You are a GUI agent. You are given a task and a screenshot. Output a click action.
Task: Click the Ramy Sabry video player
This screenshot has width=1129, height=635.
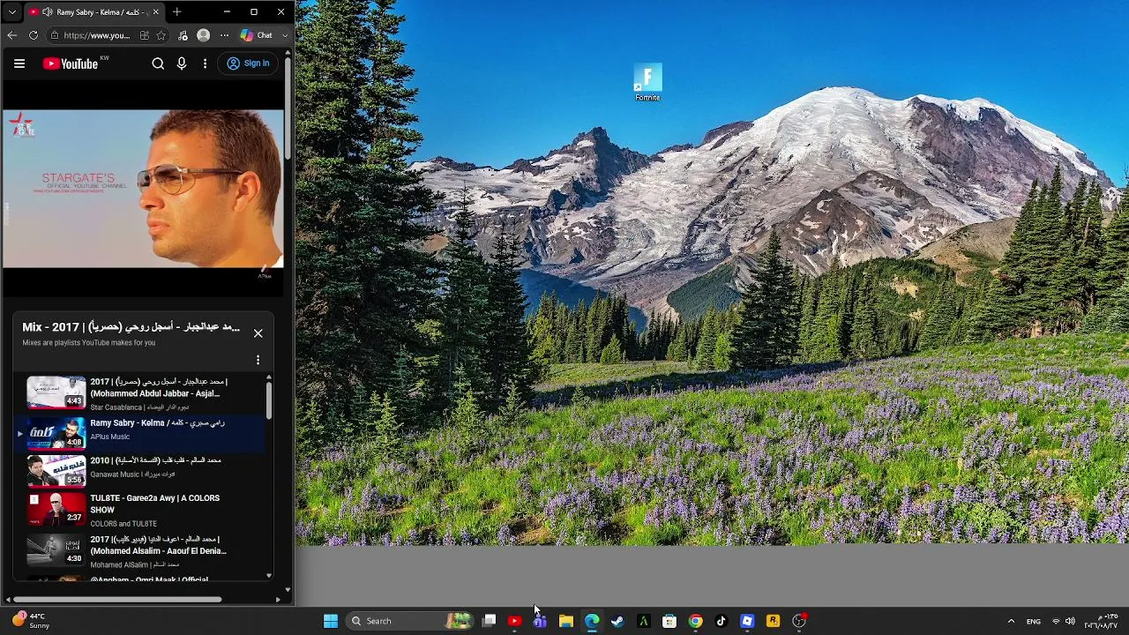pyautogui.click(x=143, y=189)
